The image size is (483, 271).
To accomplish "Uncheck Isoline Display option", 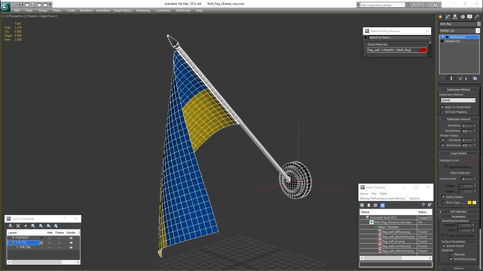I will 444,197.
